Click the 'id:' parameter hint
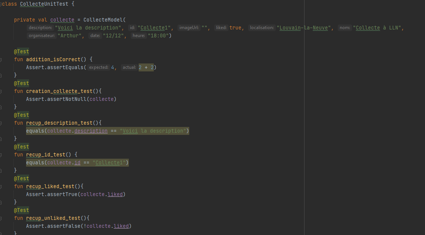 (132, 28)
